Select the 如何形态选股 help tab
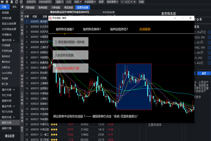The width and height of the screenshot is (211, 141). 65,29
